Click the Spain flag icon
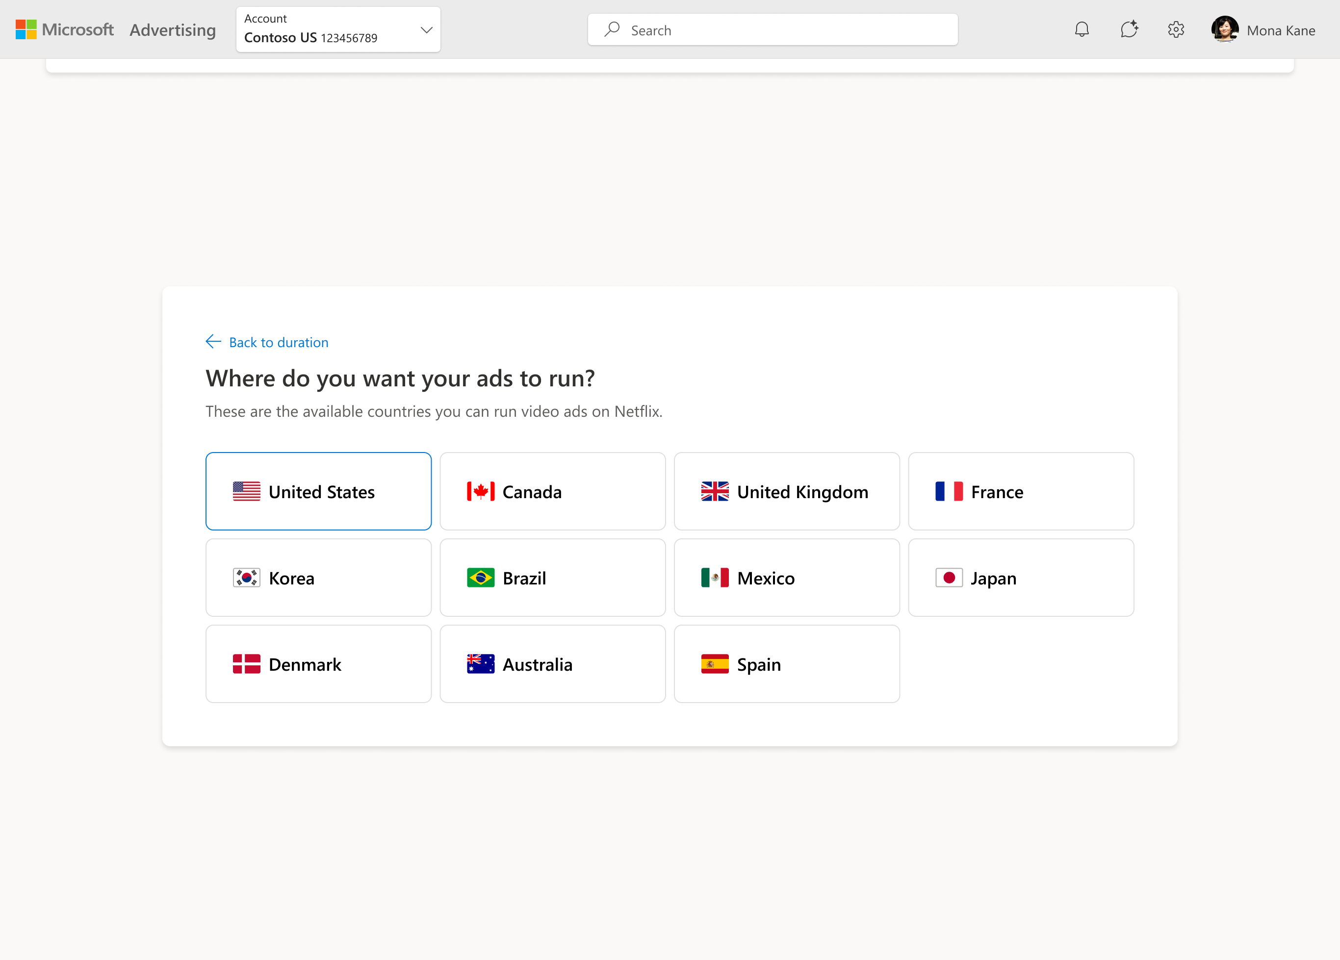Screen dimensions: 1340x960 coord(715,664)
